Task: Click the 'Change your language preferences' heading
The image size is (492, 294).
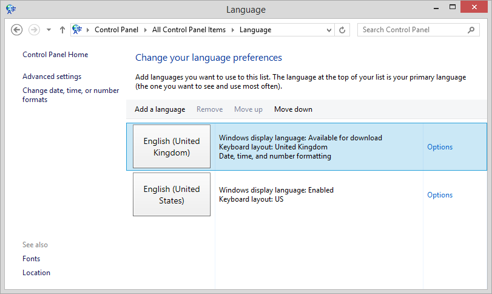Action: coord(209,58)
